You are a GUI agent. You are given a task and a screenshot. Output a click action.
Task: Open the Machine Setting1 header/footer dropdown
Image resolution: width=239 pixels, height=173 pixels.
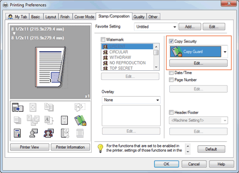(198, 120)
